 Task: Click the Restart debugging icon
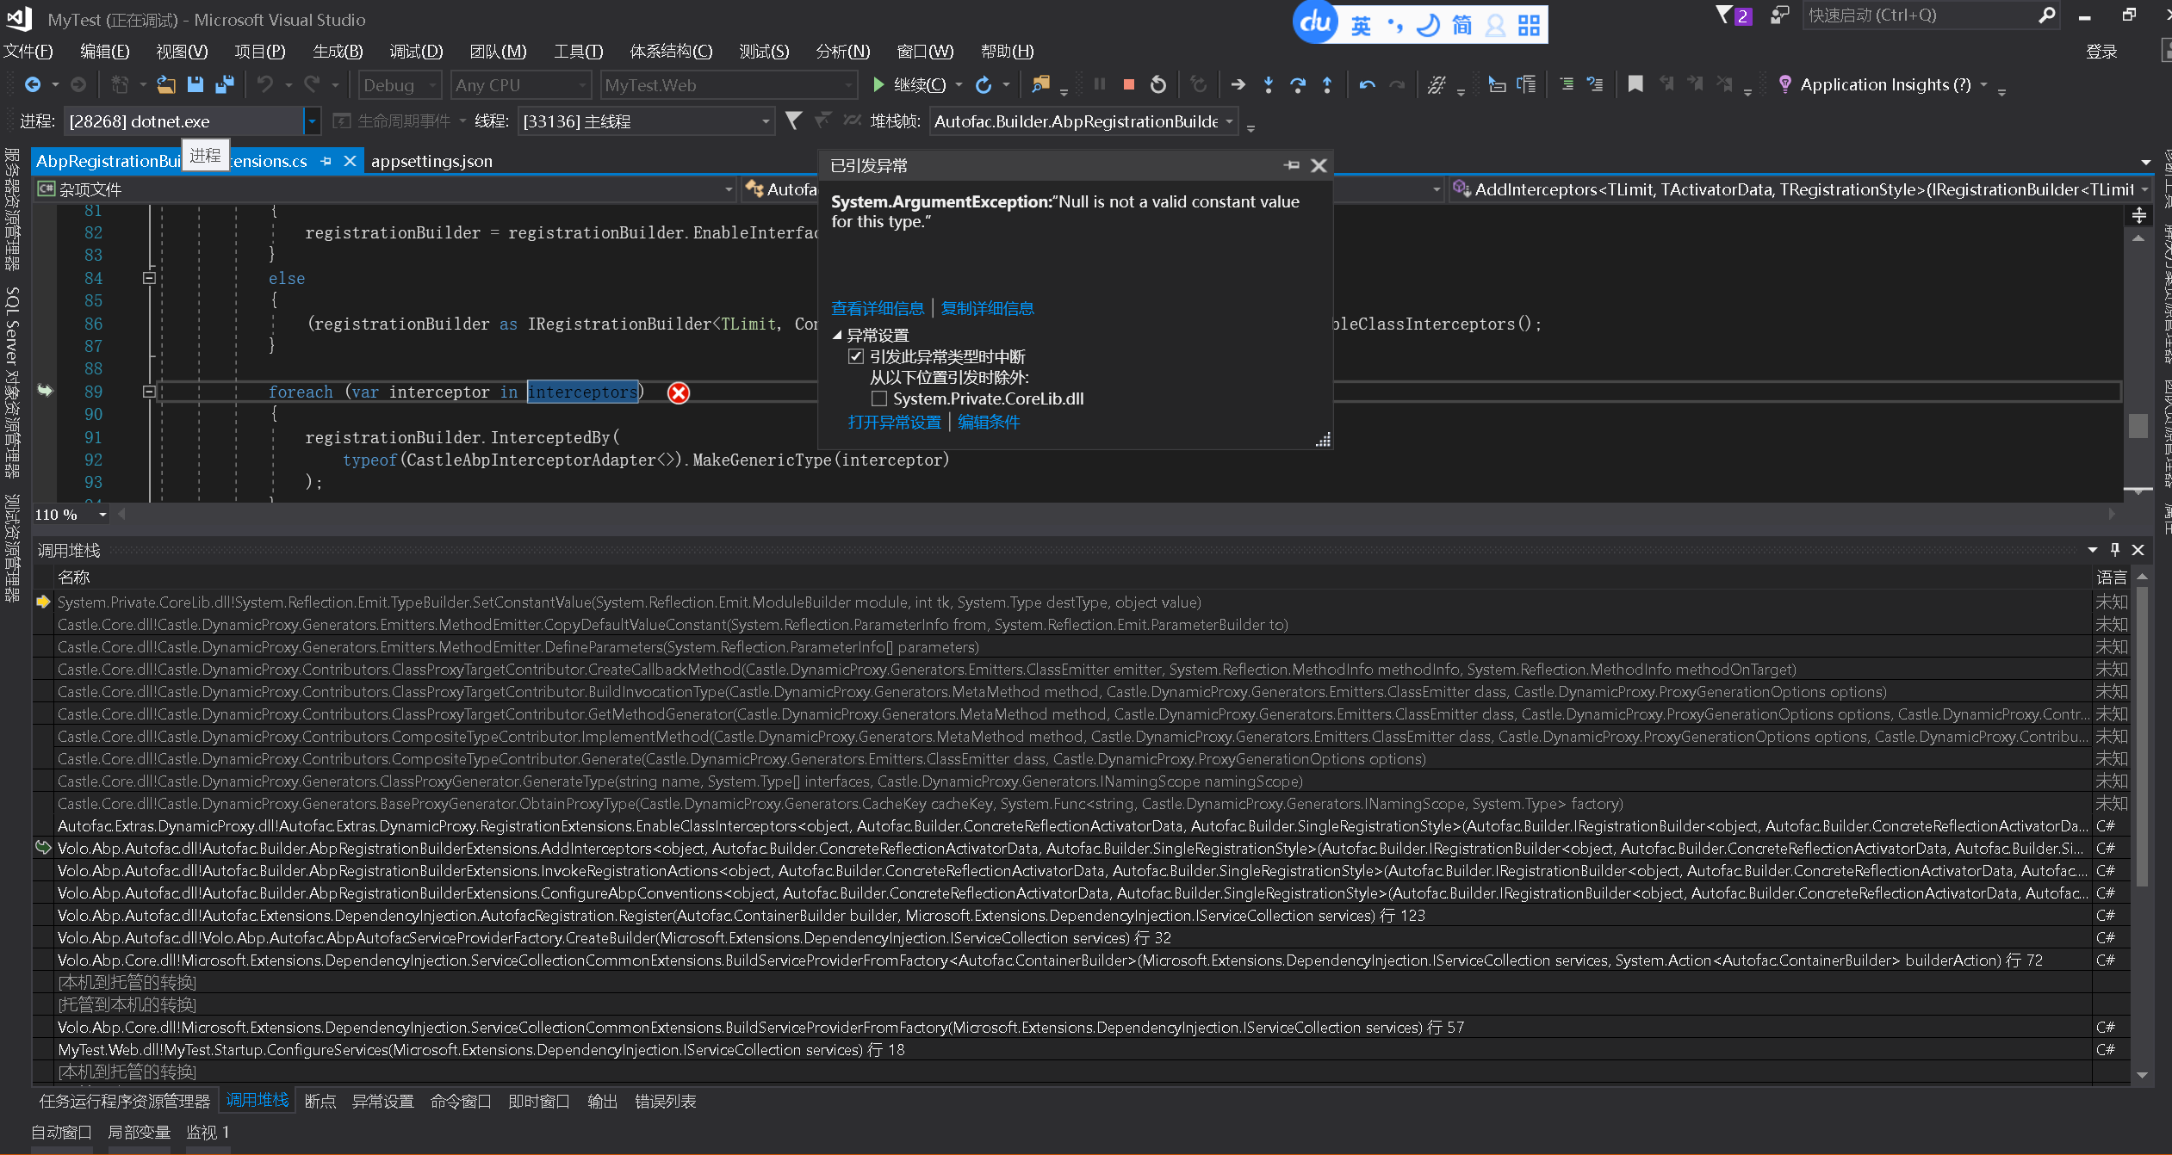1158,84
